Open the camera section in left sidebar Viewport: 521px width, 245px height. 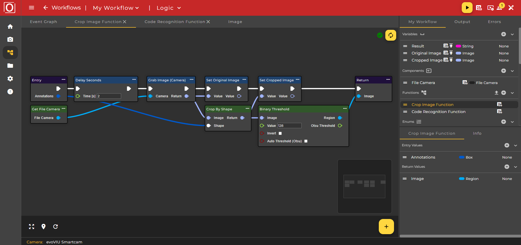[x=10, y=40]
